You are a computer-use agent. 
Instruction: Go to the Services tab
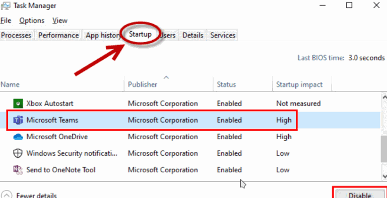223,35
